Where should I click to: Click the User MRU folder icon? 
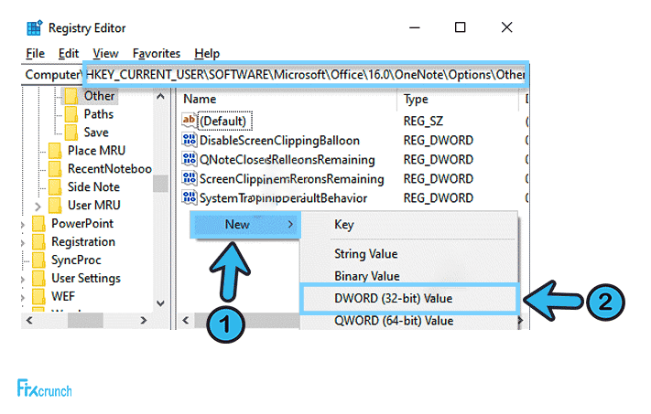[55, 205]
